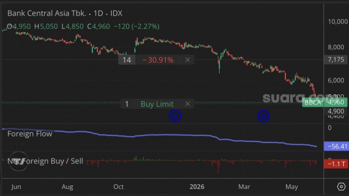Click the second dividend D marker
The width and height of the screenshot is (349, 196).
tap(263, 116)
